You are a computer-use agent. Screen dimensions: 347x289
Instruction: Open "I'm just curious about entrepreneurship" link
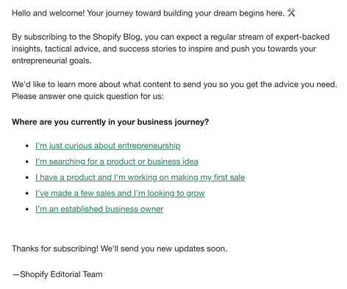click(x=108, y=146)
